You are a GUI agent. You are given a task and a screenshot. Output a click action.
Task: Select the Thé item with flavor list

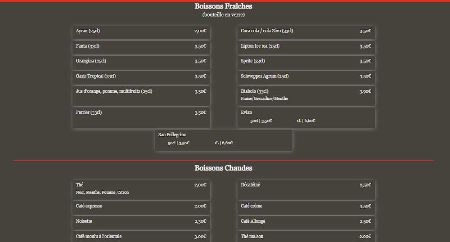tap(141, 188)
